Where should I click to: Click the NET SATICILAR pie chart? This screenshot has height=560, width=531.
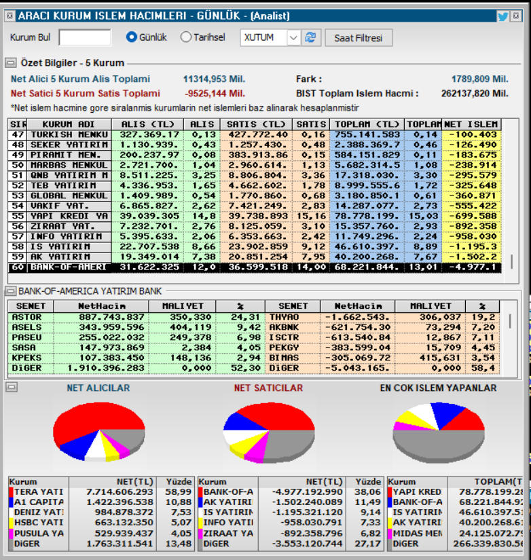pyautogui.click(x=269, y=432)
